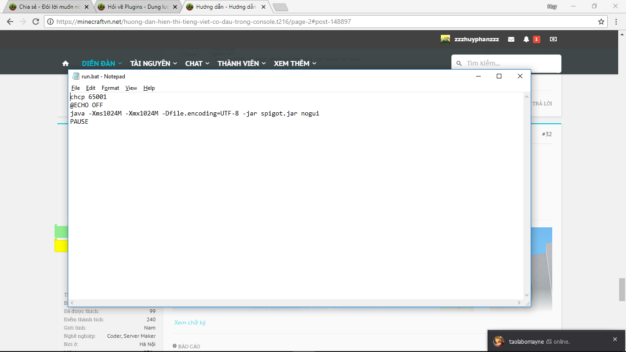Screen dimensions: 626x352
Task: Minimize the Chrome browser window
Action: tap(573, 6)
